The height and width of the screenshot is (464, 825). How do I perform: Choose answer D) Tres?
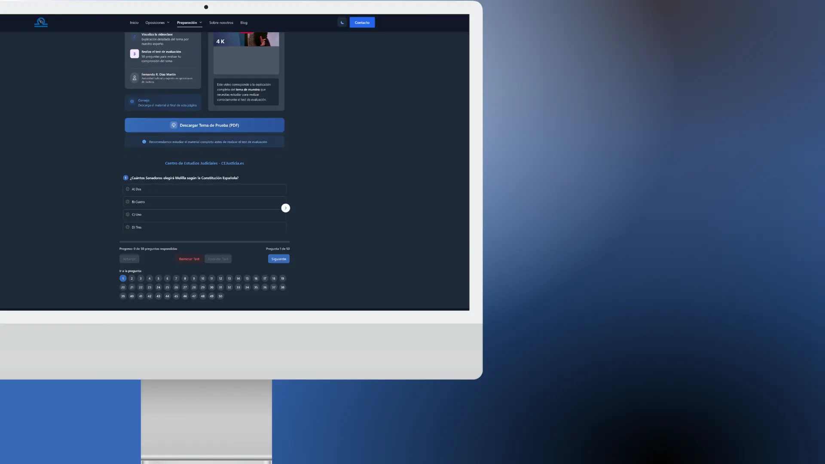tap(128, 227)
